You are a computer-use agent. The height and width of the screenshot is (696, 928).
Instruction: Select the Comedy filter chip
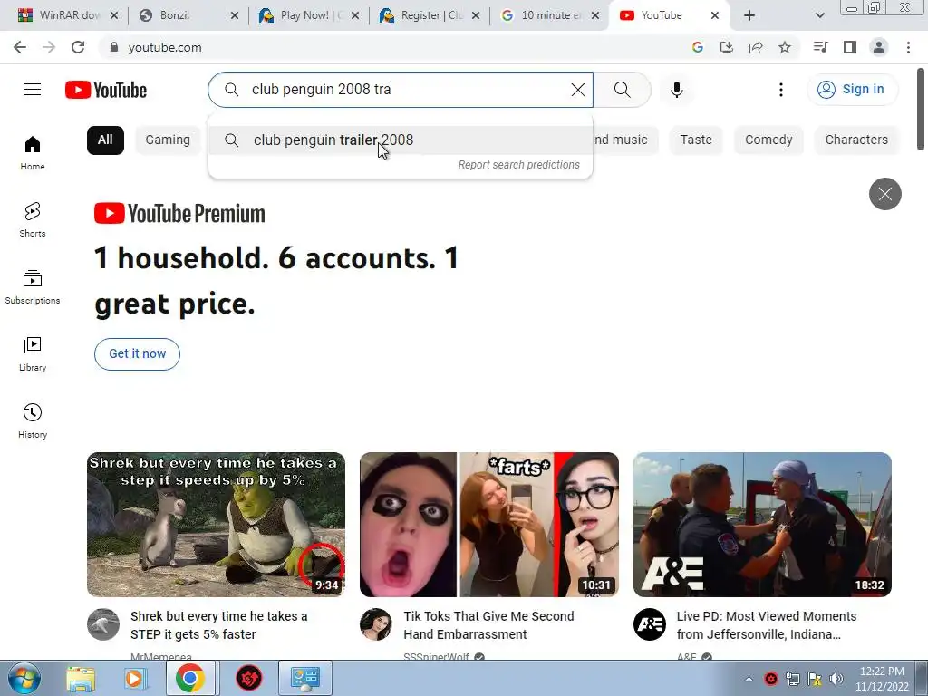pyautogui.click(x=768, y=140)
